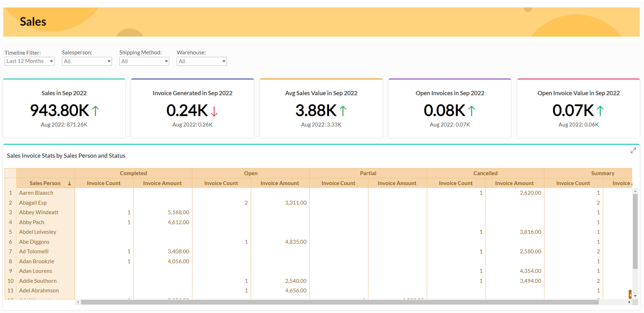Click the Completed group header
This screenshot has height=313, width=644.
pyautogui.click(x=133, y=173)
